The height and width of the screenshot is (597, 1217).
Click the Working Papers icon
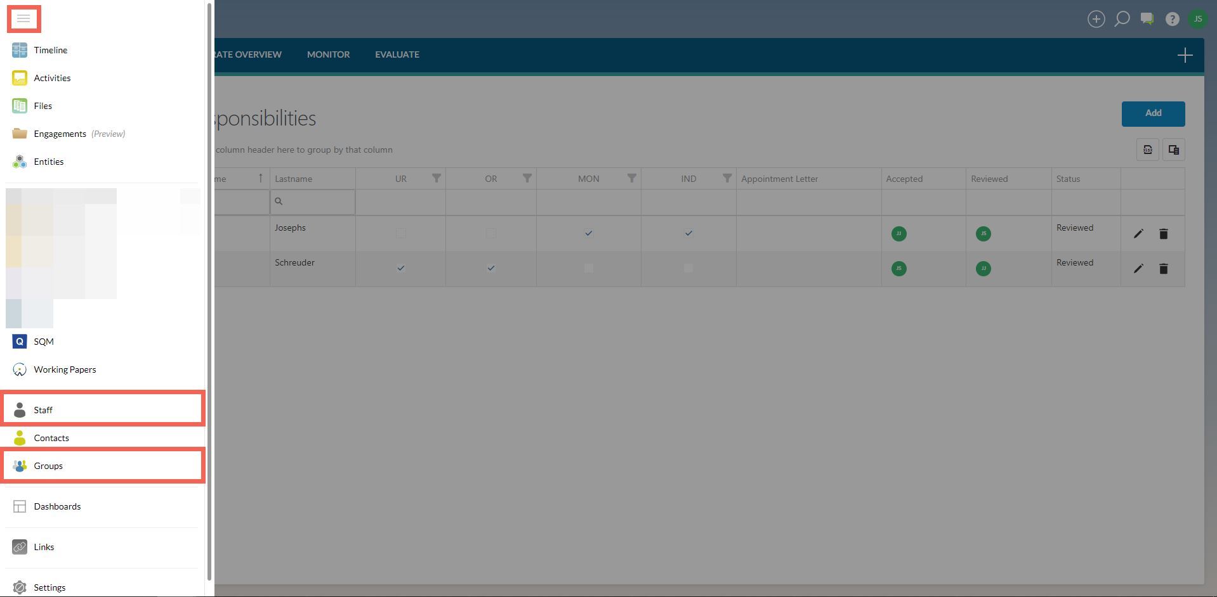click(20, 369)
